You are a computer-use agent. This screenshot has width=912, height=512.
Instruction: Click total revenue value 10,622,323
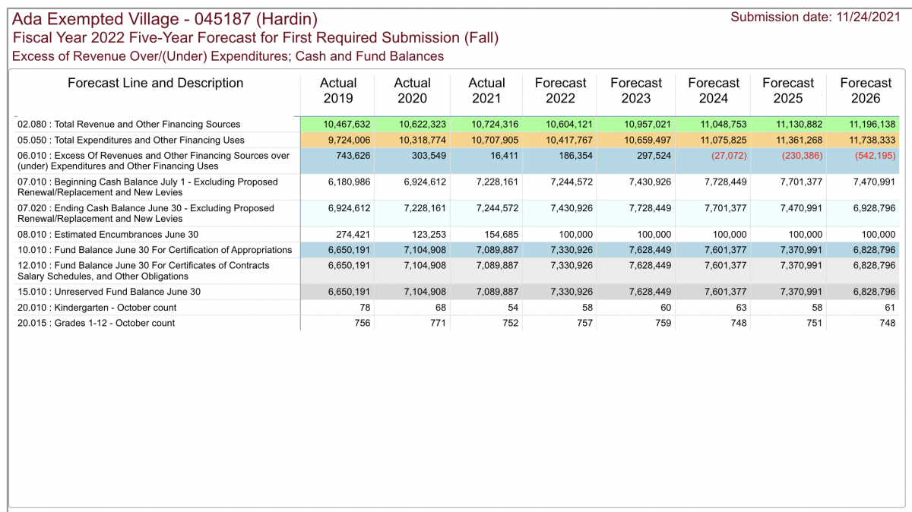421,124
